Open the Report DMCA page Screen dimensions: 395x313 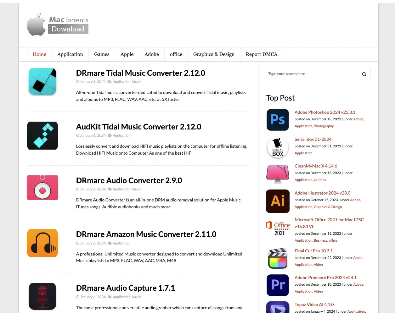click(262, 54)
